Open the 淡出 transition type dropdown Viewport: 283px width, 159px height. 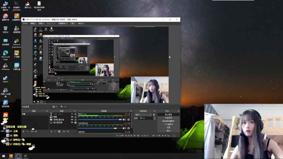click(143, 114)
